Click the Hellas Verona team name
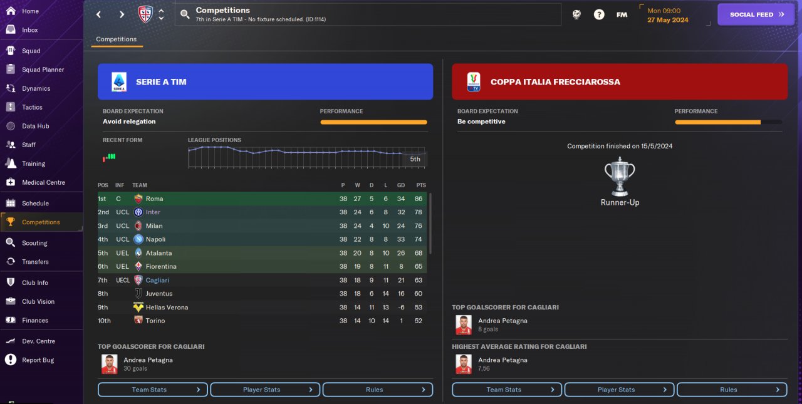Screen dimensions: 802x404 tap(167, 308)
